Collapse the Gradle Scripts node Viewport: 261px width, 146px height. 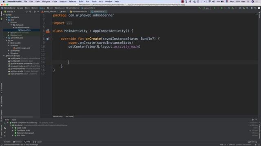[x=4, y=56]
